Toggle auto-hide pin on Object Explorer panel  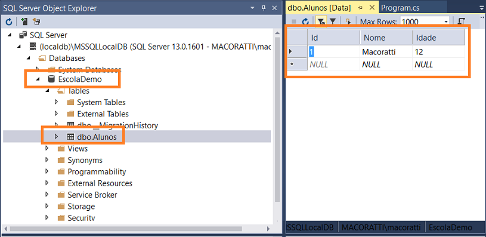click(x=264, y=8)
